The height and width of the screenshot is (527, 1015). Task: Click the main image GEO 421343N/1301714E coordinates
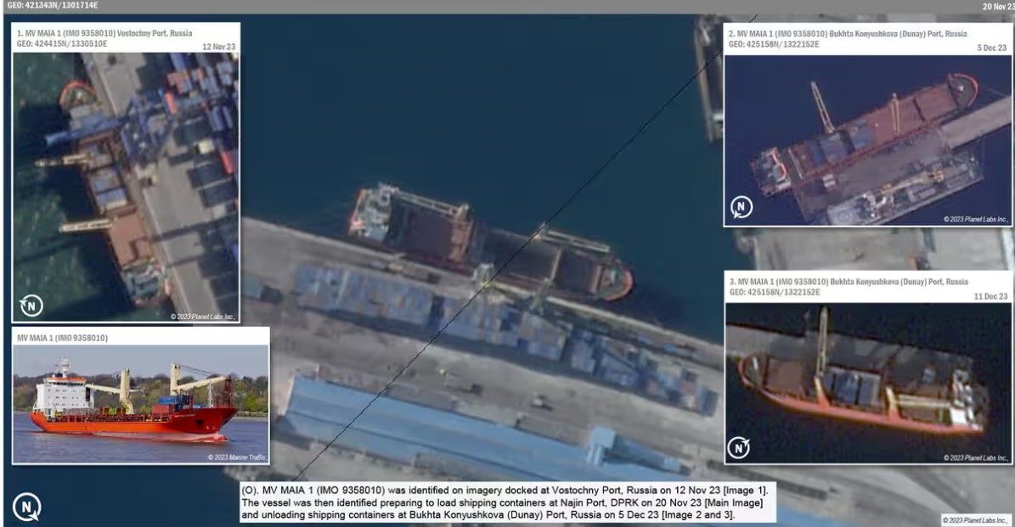point(52,5)
